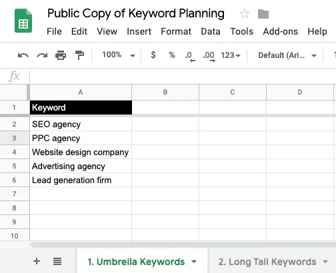336x273 pixels.
Task: Increase decimal places
Action: tap(209, 56)
